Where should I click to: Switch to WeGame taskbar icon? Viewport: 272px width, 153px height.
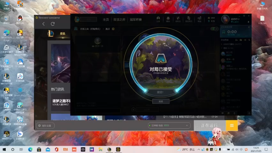(x=118, y=149)
